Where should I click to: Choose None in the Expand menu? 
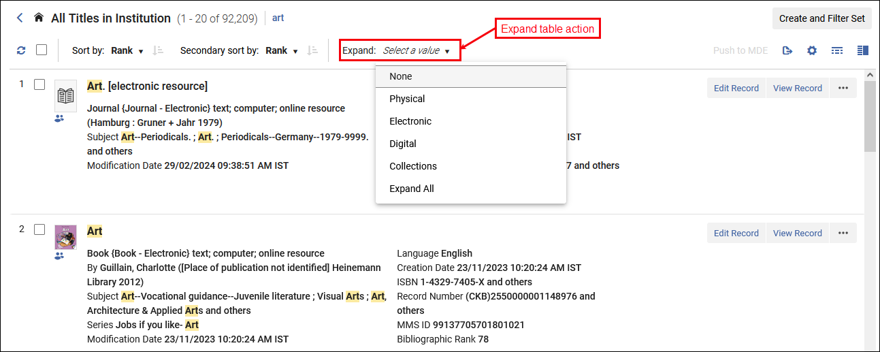471,76
